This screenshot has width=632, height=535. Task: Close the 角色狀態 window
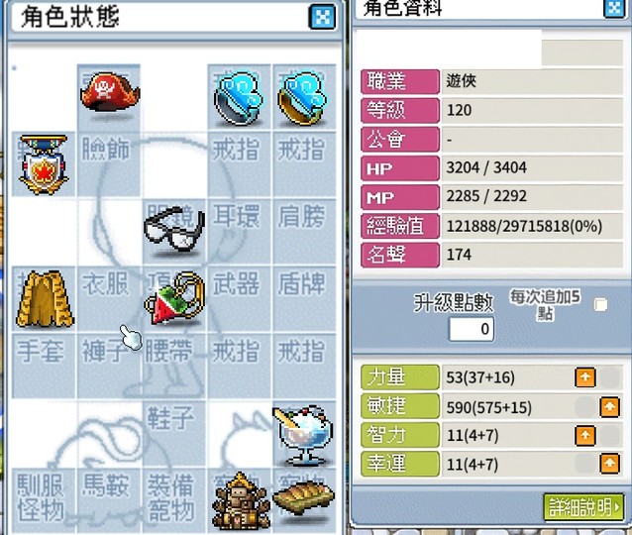tap(322, 17)
